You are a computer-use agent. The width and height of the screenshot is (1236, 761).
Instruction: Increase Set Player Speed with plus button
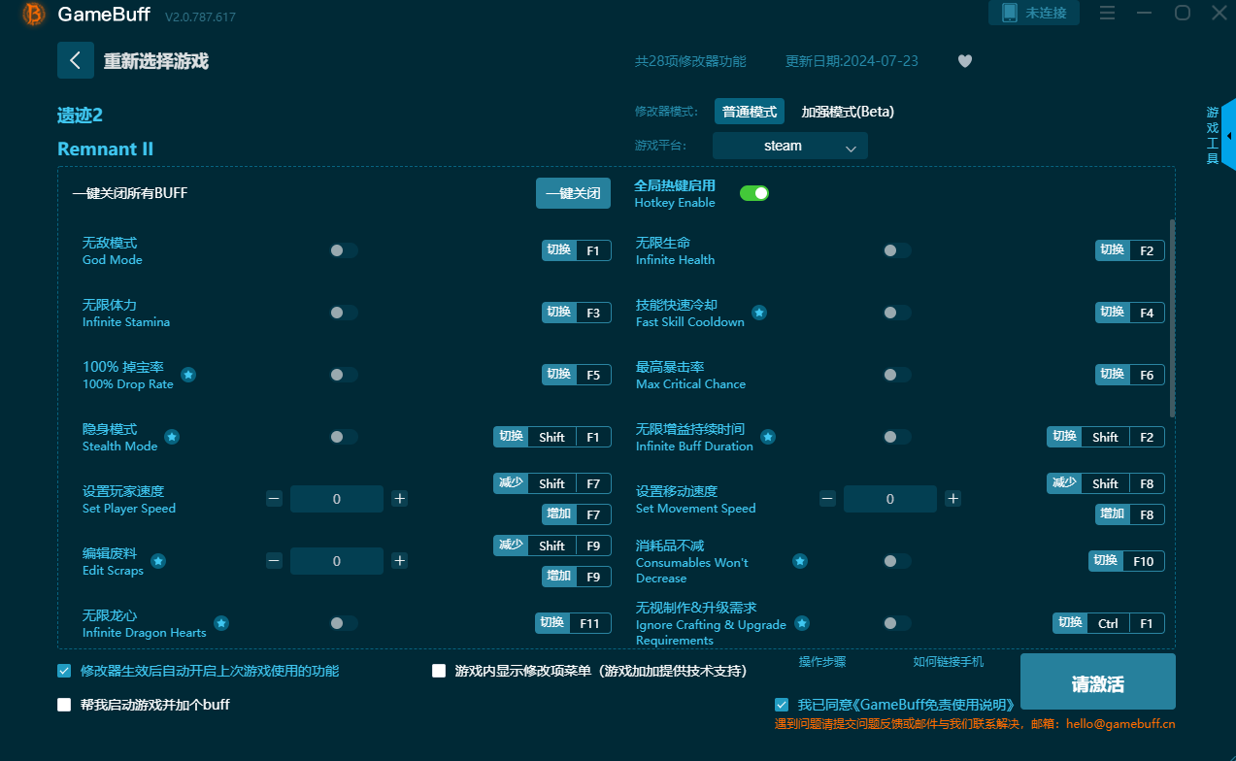coord(399,499)
